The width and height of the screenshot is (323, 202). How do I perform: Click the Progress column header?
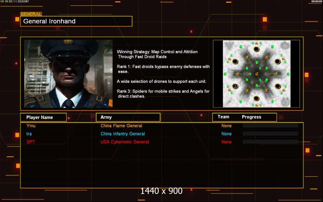pos(252,117)
